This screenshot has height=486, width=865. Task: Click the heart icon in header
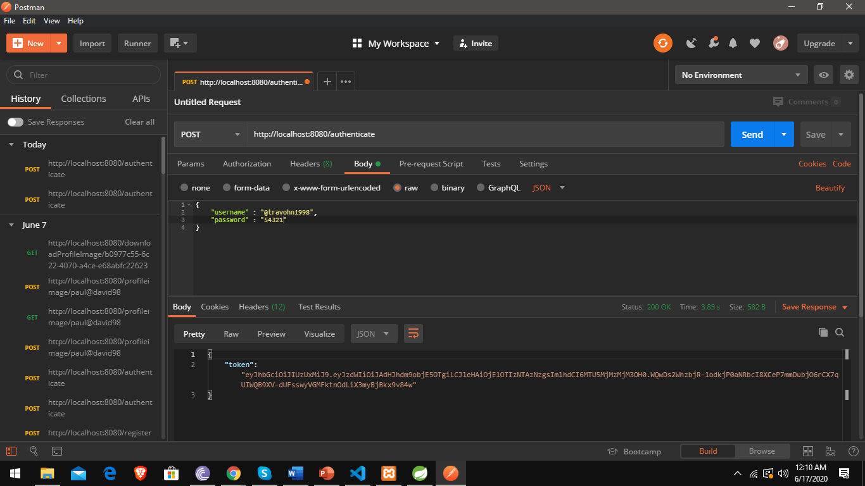755,44
